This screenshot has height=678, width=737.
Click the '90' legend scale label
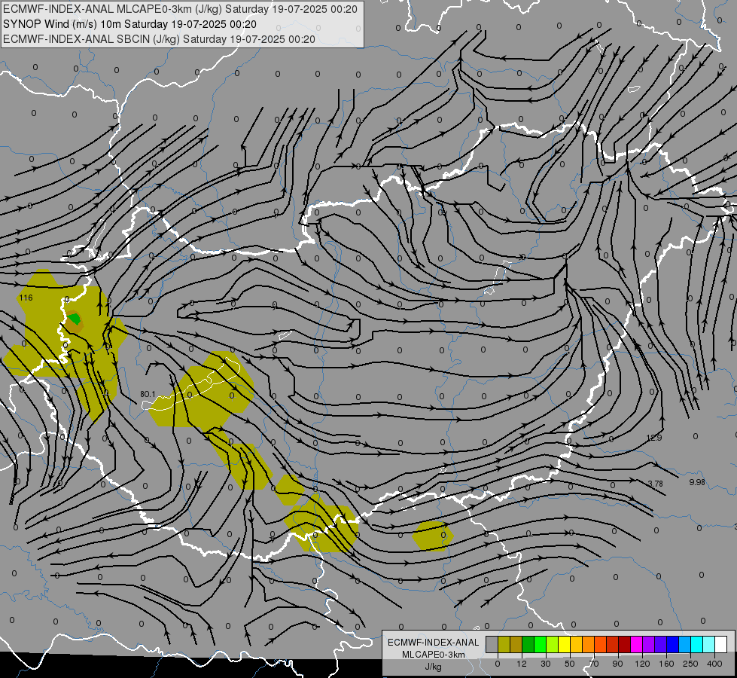coord(618,664)
